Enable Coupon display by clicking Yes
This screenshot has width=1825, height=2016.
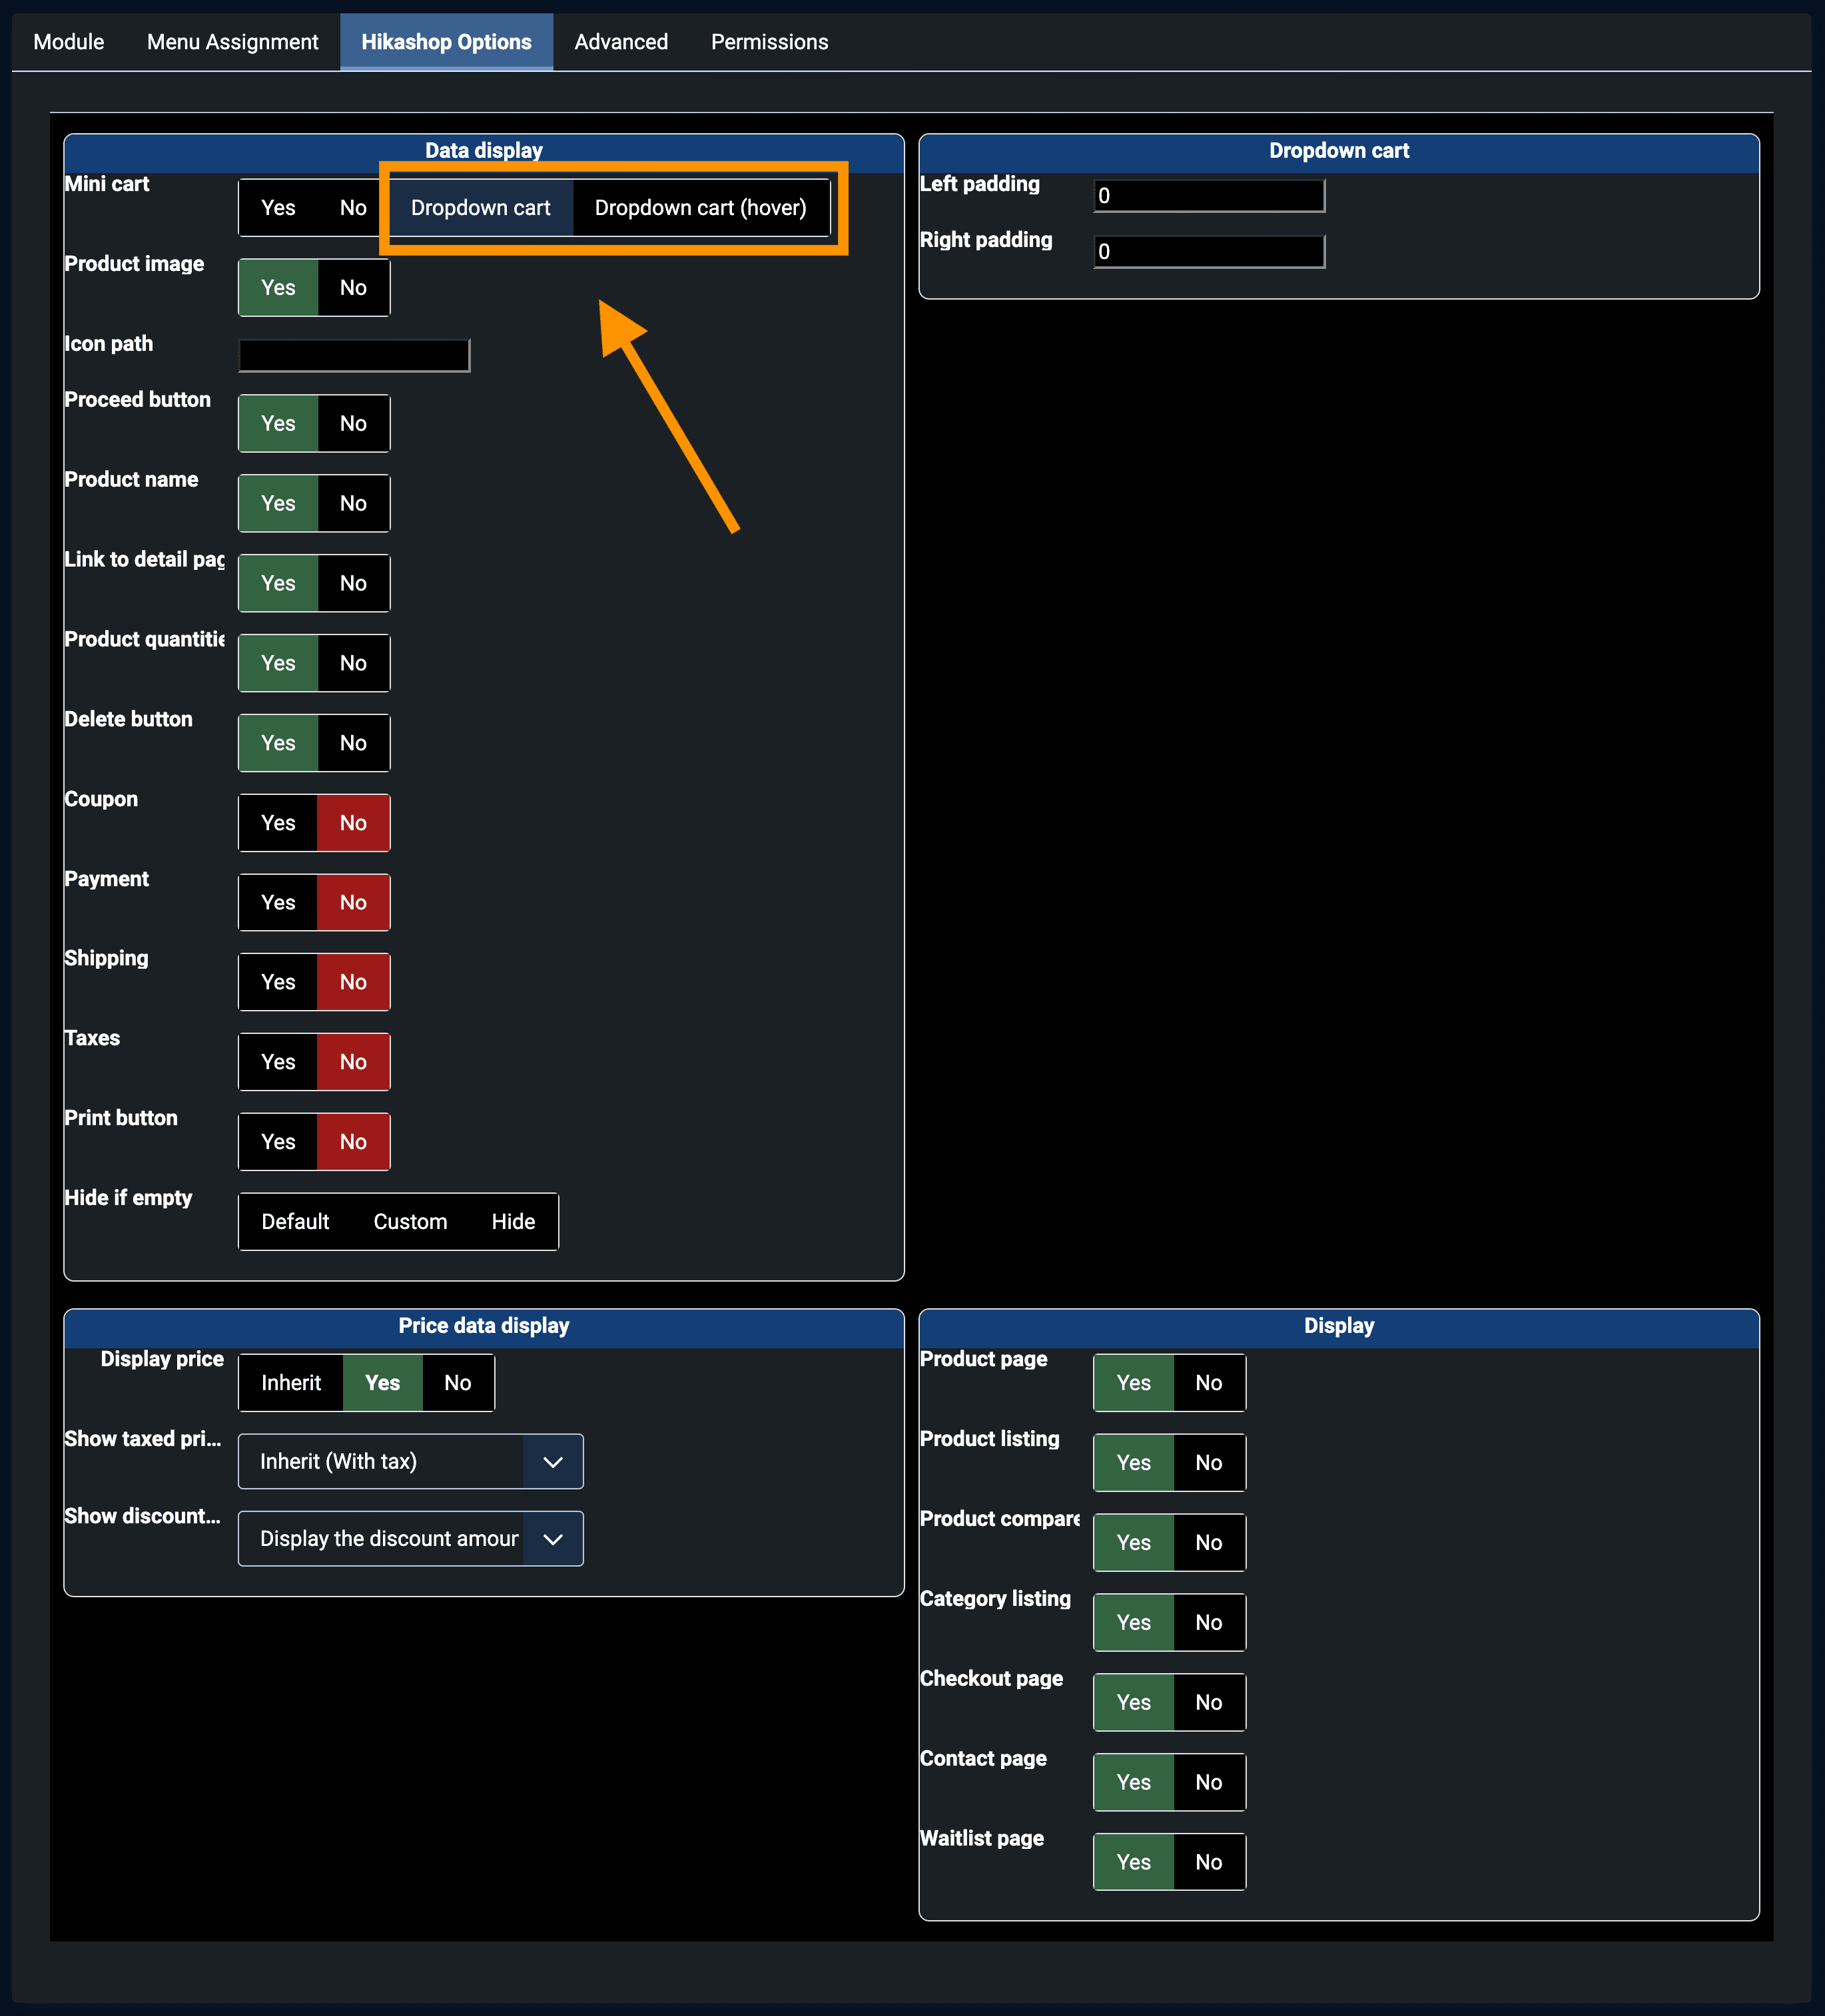[277, 823]
